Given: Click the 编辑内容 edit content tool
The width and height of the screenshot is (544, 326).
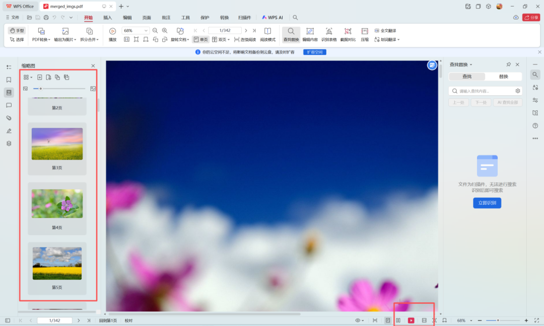Looking at the screenshot, I should click(310, 35).
